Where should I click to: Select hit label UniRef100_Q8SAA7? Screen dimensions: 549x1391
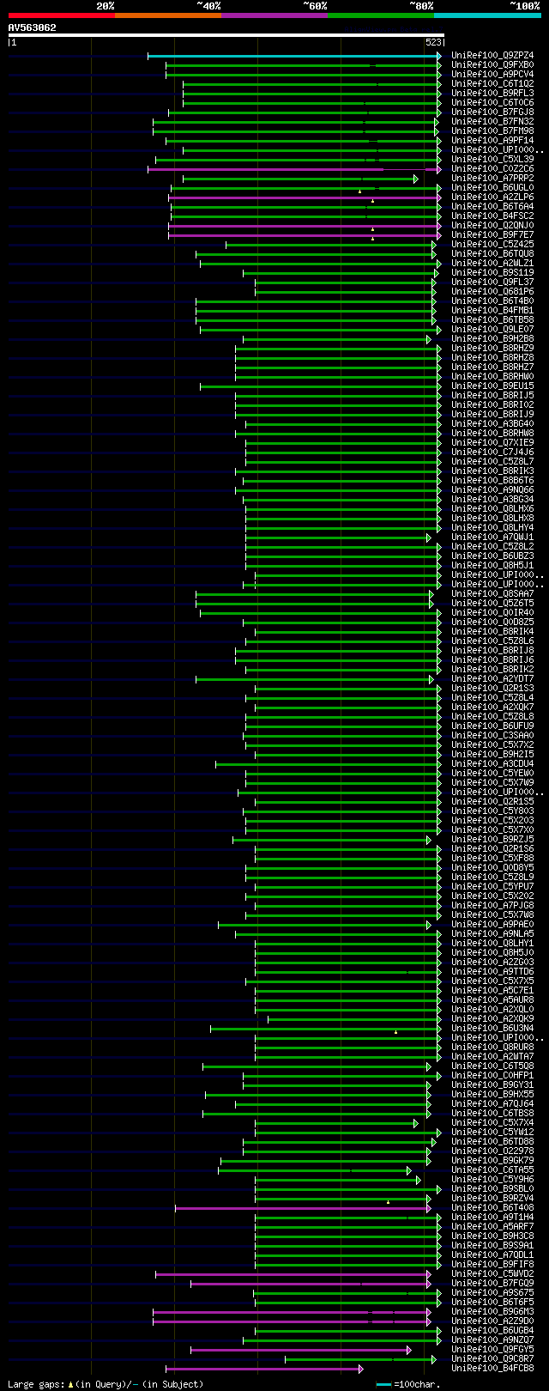[492, 594]
